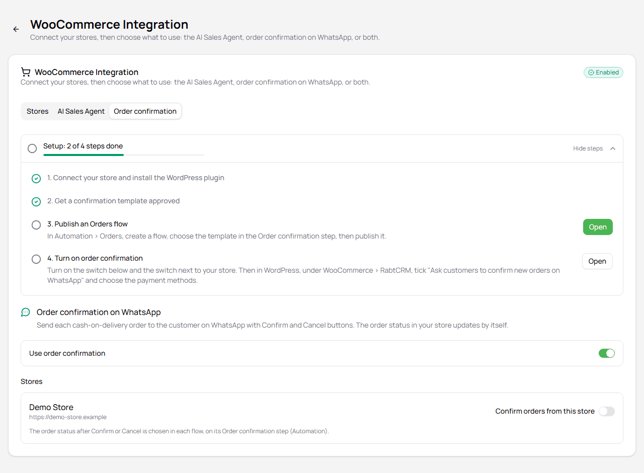Image resolution: width=644 pixels, height=473 pixels.
Task: Click the Stores section heading above Demo Store
Action: click(x=31, y=381)
